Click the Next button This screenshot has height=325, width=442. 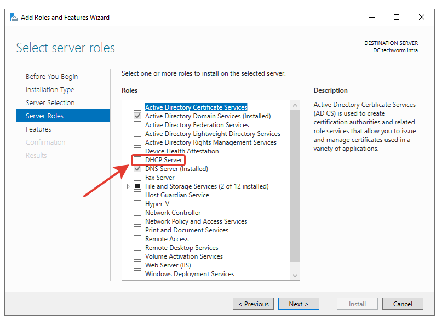pyautogui.click(x=299, y=304)
